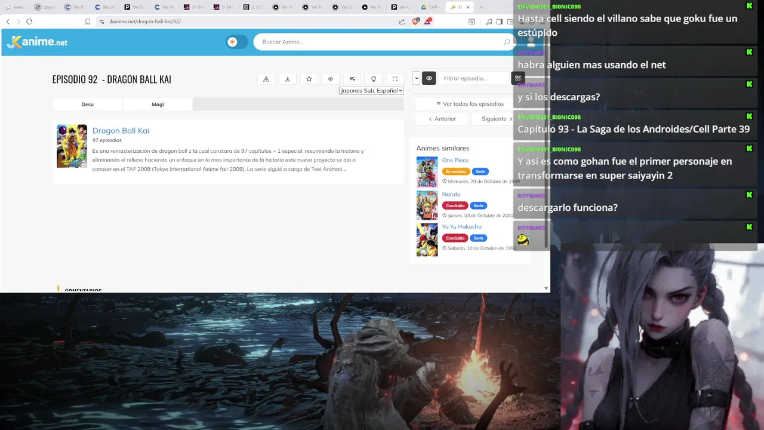764x430 pixels.
Task: Click the jkanime.net address bar URL
Action: [145, 21]
